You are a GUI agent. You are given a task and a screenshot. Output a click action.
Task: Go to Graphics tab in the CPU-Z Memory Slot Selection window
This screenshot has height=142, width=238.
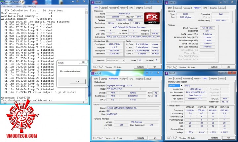(214, 79)
